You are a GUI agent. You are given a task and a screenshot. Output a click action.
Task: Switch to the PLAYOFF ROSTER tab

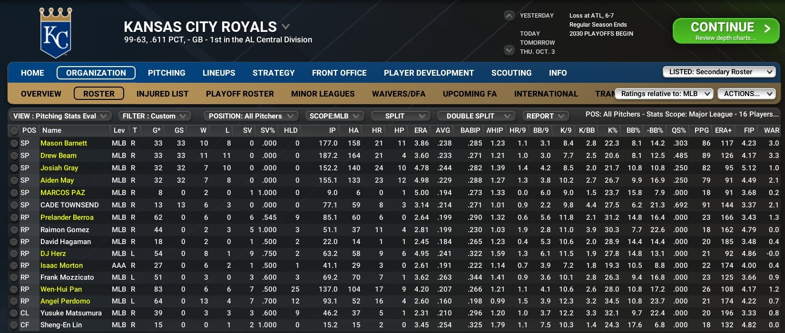[240, 94]
